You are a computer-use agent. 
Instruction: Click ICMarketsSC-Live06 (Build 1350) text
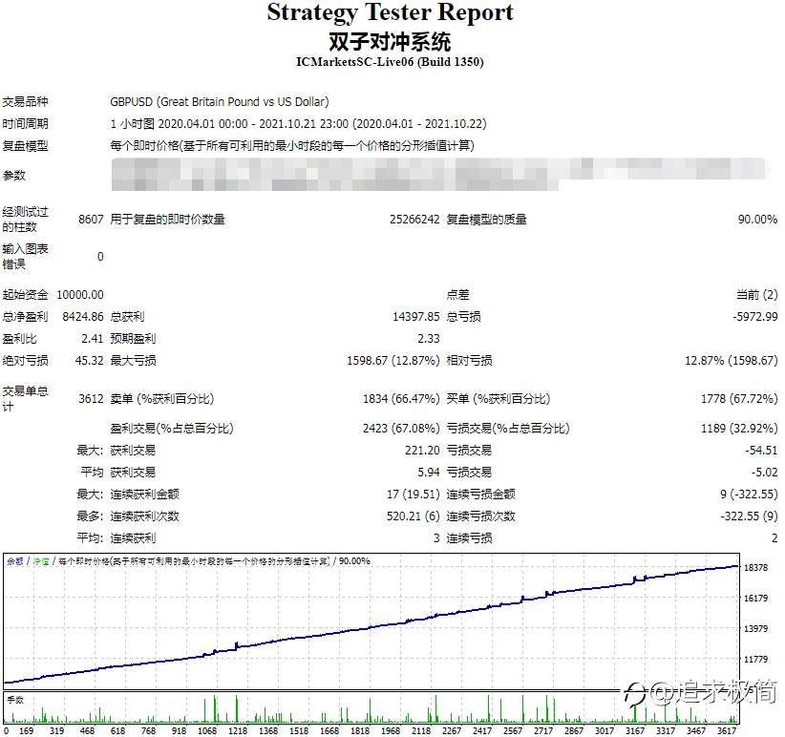point(390,62)
